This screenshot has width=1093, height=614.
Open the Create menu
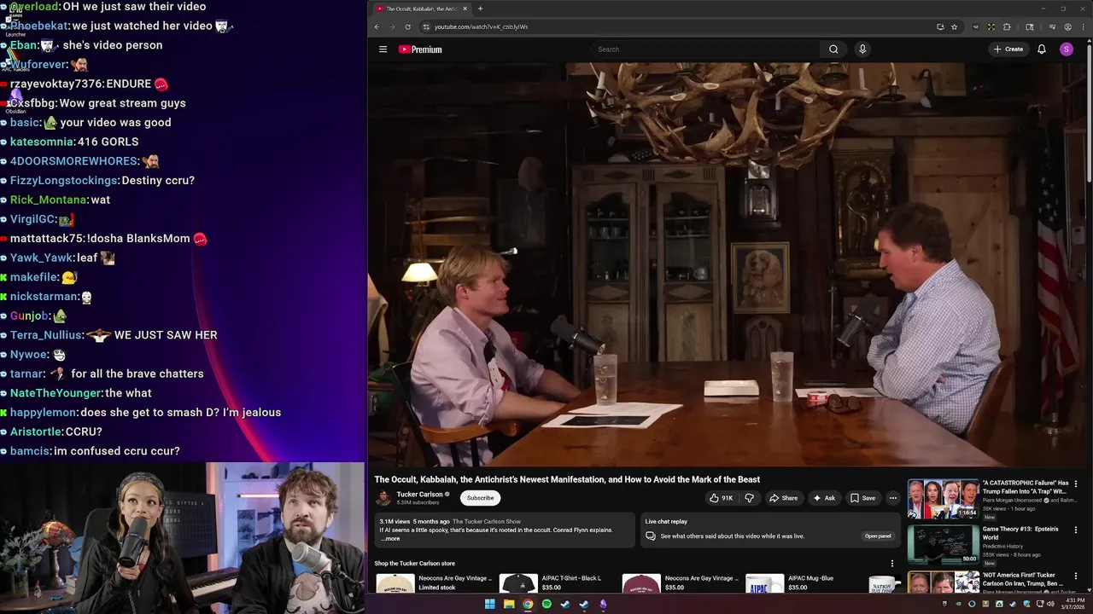(1008, 49)
